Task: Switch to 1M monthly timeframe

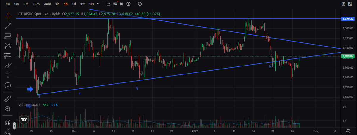Action: point(91,4)
